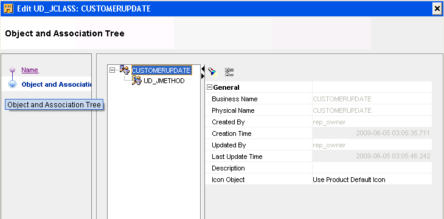Select CUSTOMERUPDATE in the object tree

tap(161, 70)
